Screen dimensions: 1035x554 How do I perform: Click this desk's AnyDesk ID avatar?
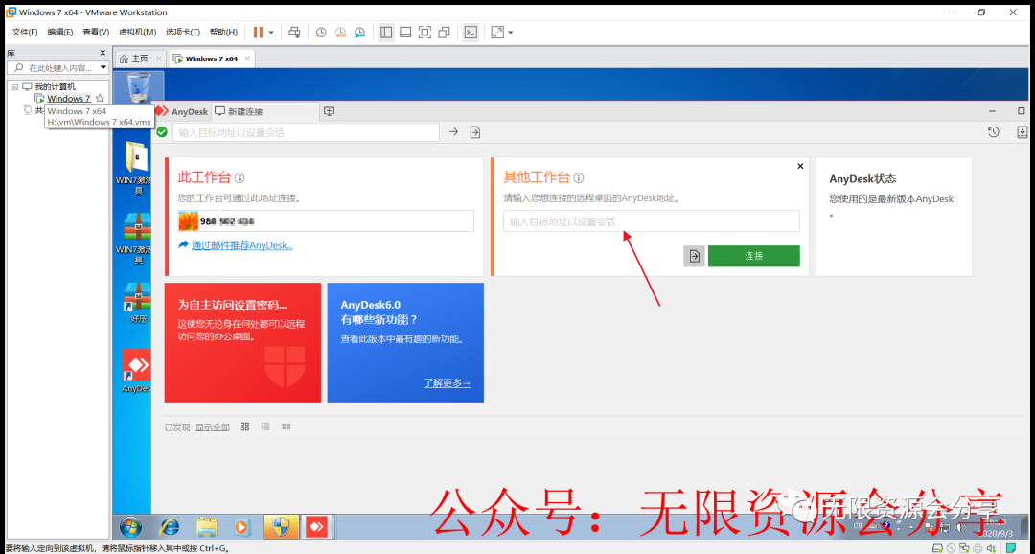pyautogui.click(x=188, y=221)
